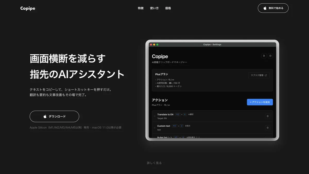309x174 pixels.
Task: Remove the Custom text action using trash icon
Action: click(268, 127)
